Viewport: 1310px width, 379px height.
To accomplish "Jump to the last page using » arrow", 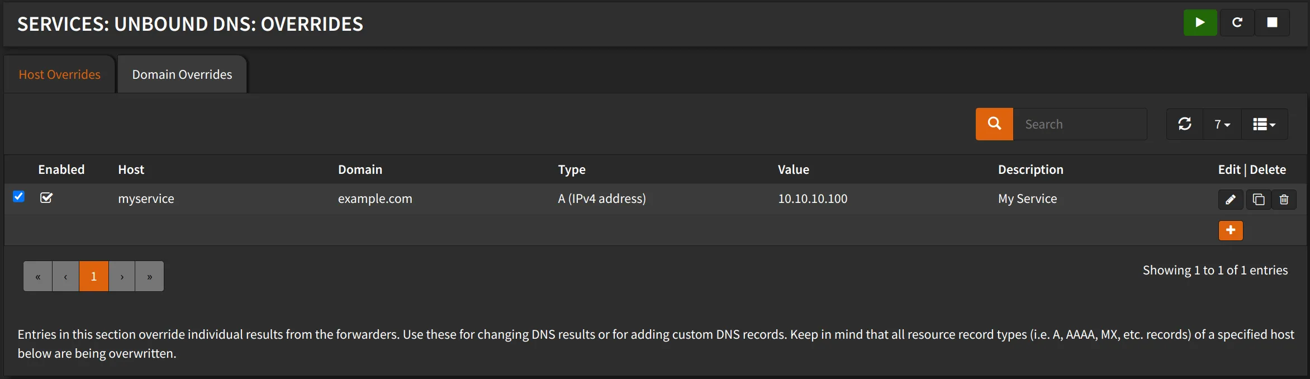I will [x=149, y=276].
